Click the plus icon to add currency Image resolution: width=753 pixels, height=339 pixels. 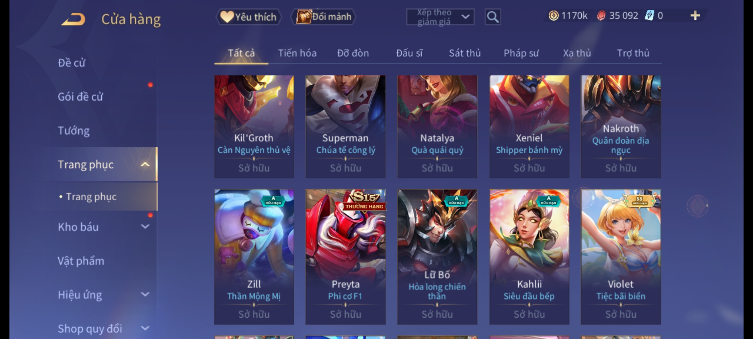(695, 15)
